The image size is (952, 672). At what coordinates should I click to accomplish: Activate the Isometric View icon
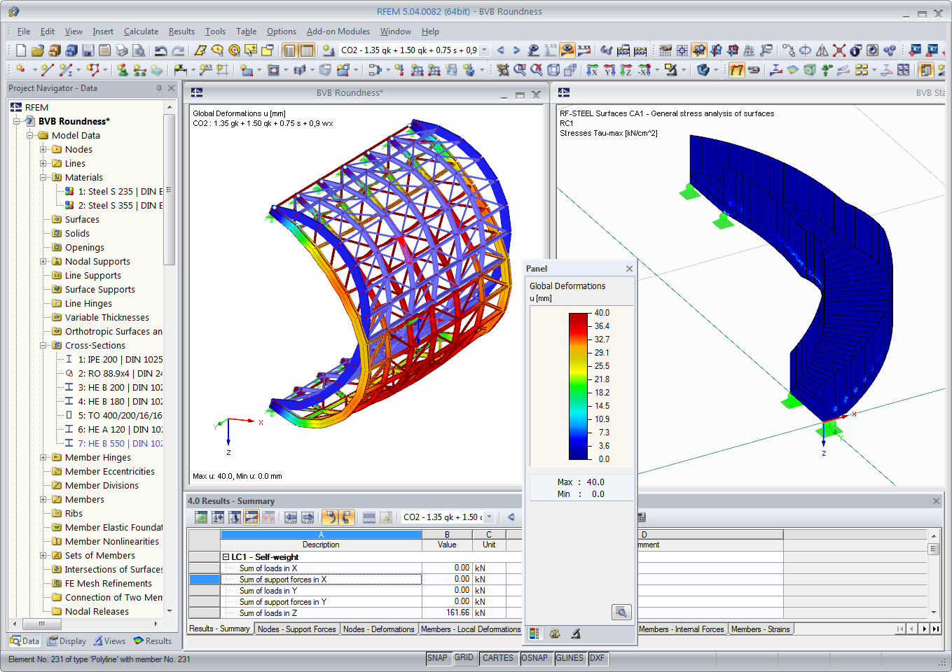(x=553, y=71)
